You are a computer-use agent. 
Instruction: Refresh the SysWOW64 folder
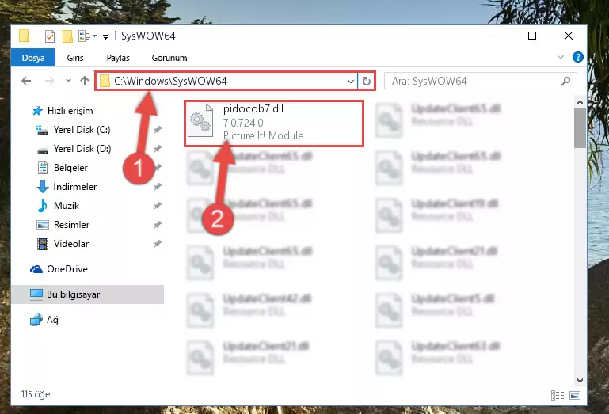click(x=366, y=82)
